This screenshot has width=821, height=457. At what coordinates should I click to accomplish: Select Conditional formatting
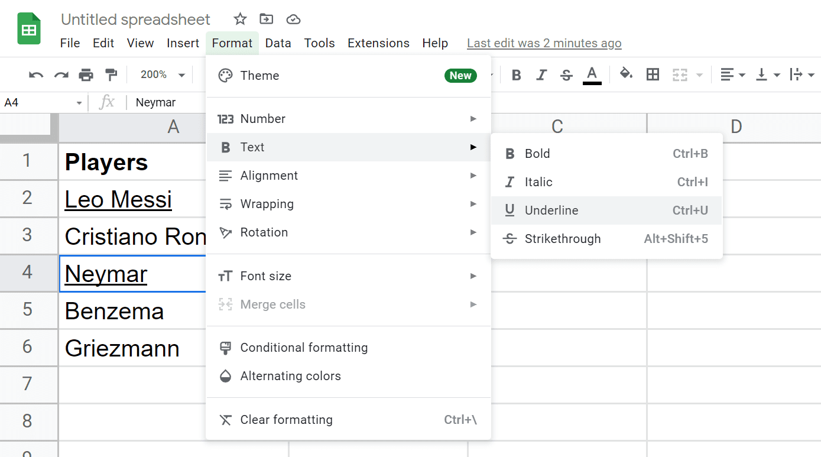(348, 348)
